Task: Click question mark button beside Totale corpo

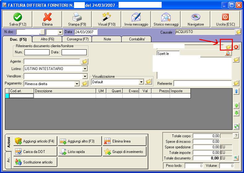Action: 236,136
